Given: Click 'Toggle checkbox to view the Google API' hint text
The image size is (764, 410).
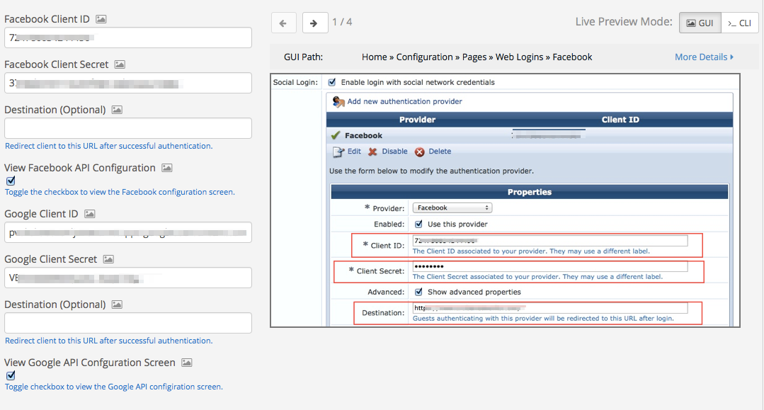Looking at the screenshot, I should pos(114,387).
